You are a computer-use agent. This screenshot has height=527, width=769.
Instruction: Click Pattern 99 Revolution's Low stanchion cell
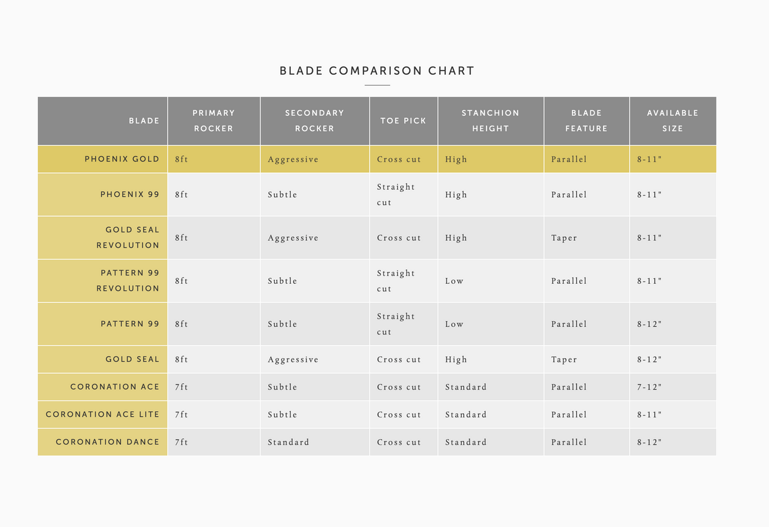[454, 281]
